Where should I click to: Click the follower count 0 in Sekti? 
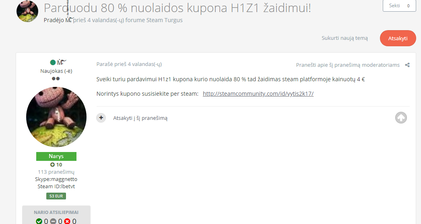pos(409,6)
